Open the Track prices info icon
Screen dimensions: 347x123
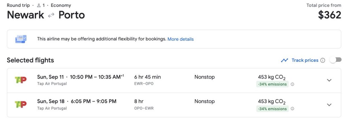323,60
